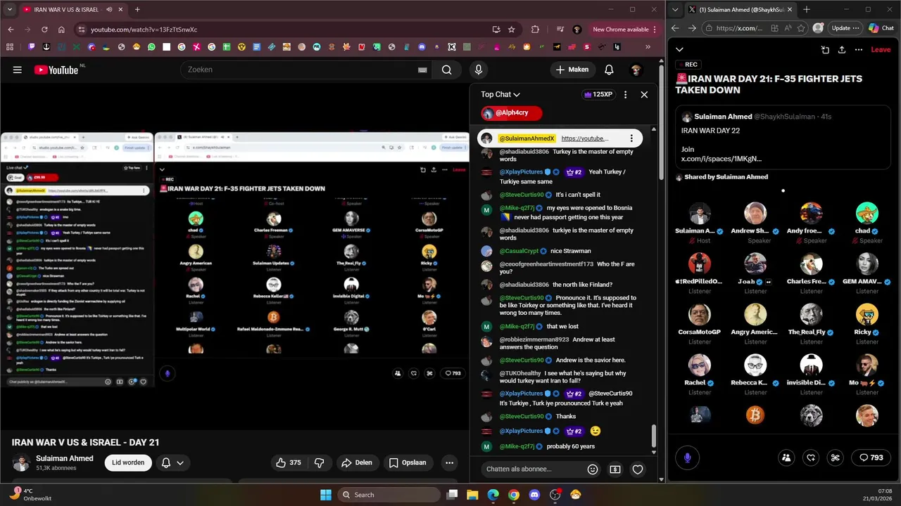Open YouTube hamburger guide menu
Screen dimensions: 901x506
point(18,70)
